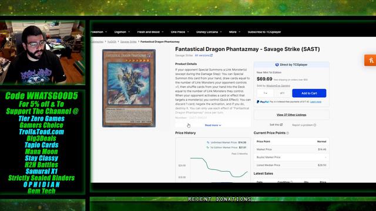The image size is (376, 211).
Task: Click the Direct by TCGplayer logo icon
Action: pyautogui.click(x=277, y=64)
